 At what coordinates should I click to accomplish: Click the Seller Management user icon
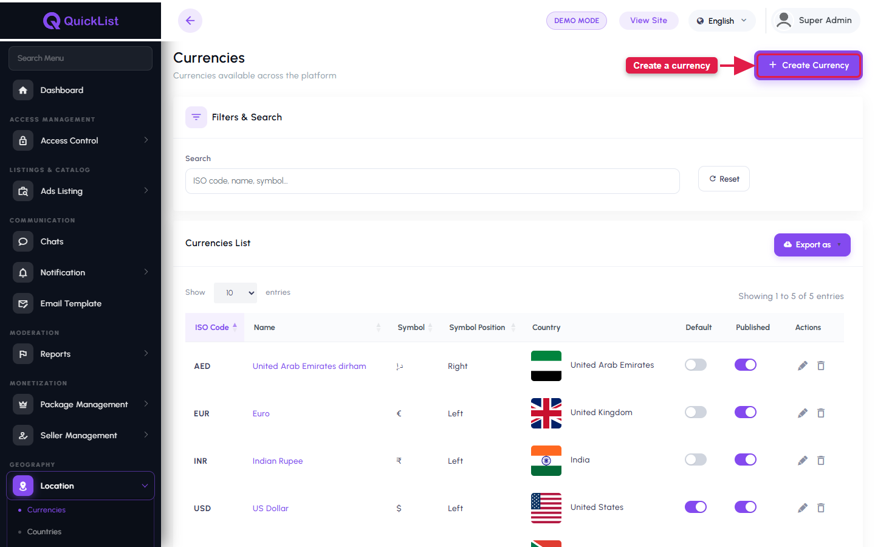click(23, 435)
